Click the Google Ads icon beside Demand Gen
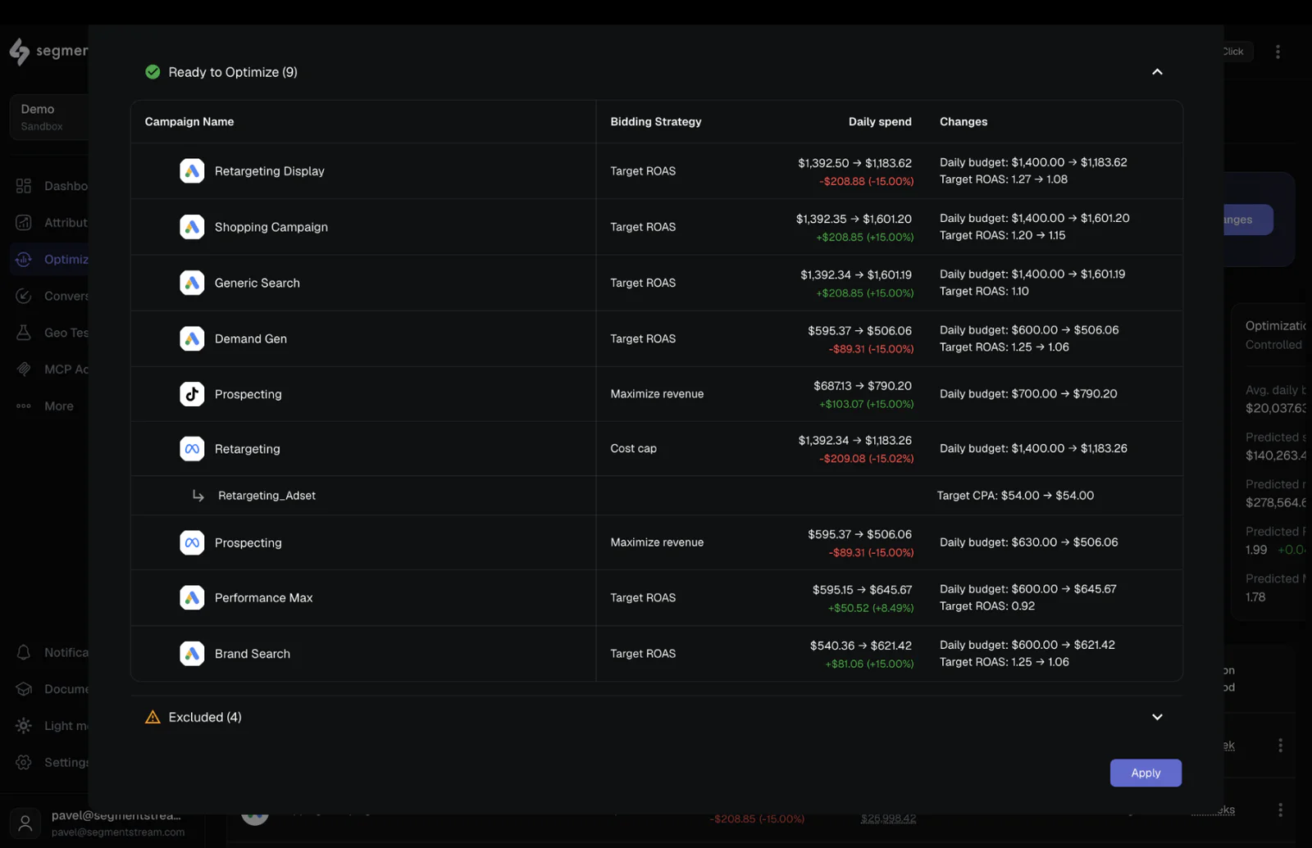The image size is (1312, 848). tap(192, 338)
